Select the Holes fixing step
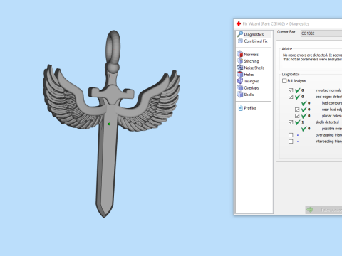This screenshot has width=342, height=256. [x=246, y=74]
